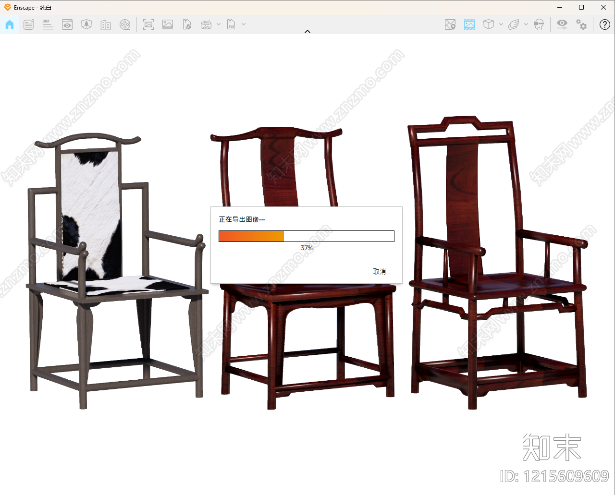Toggle the Safe Frame picture icon
The height and width of the screenshot is (495, 615).
point(469,24)
